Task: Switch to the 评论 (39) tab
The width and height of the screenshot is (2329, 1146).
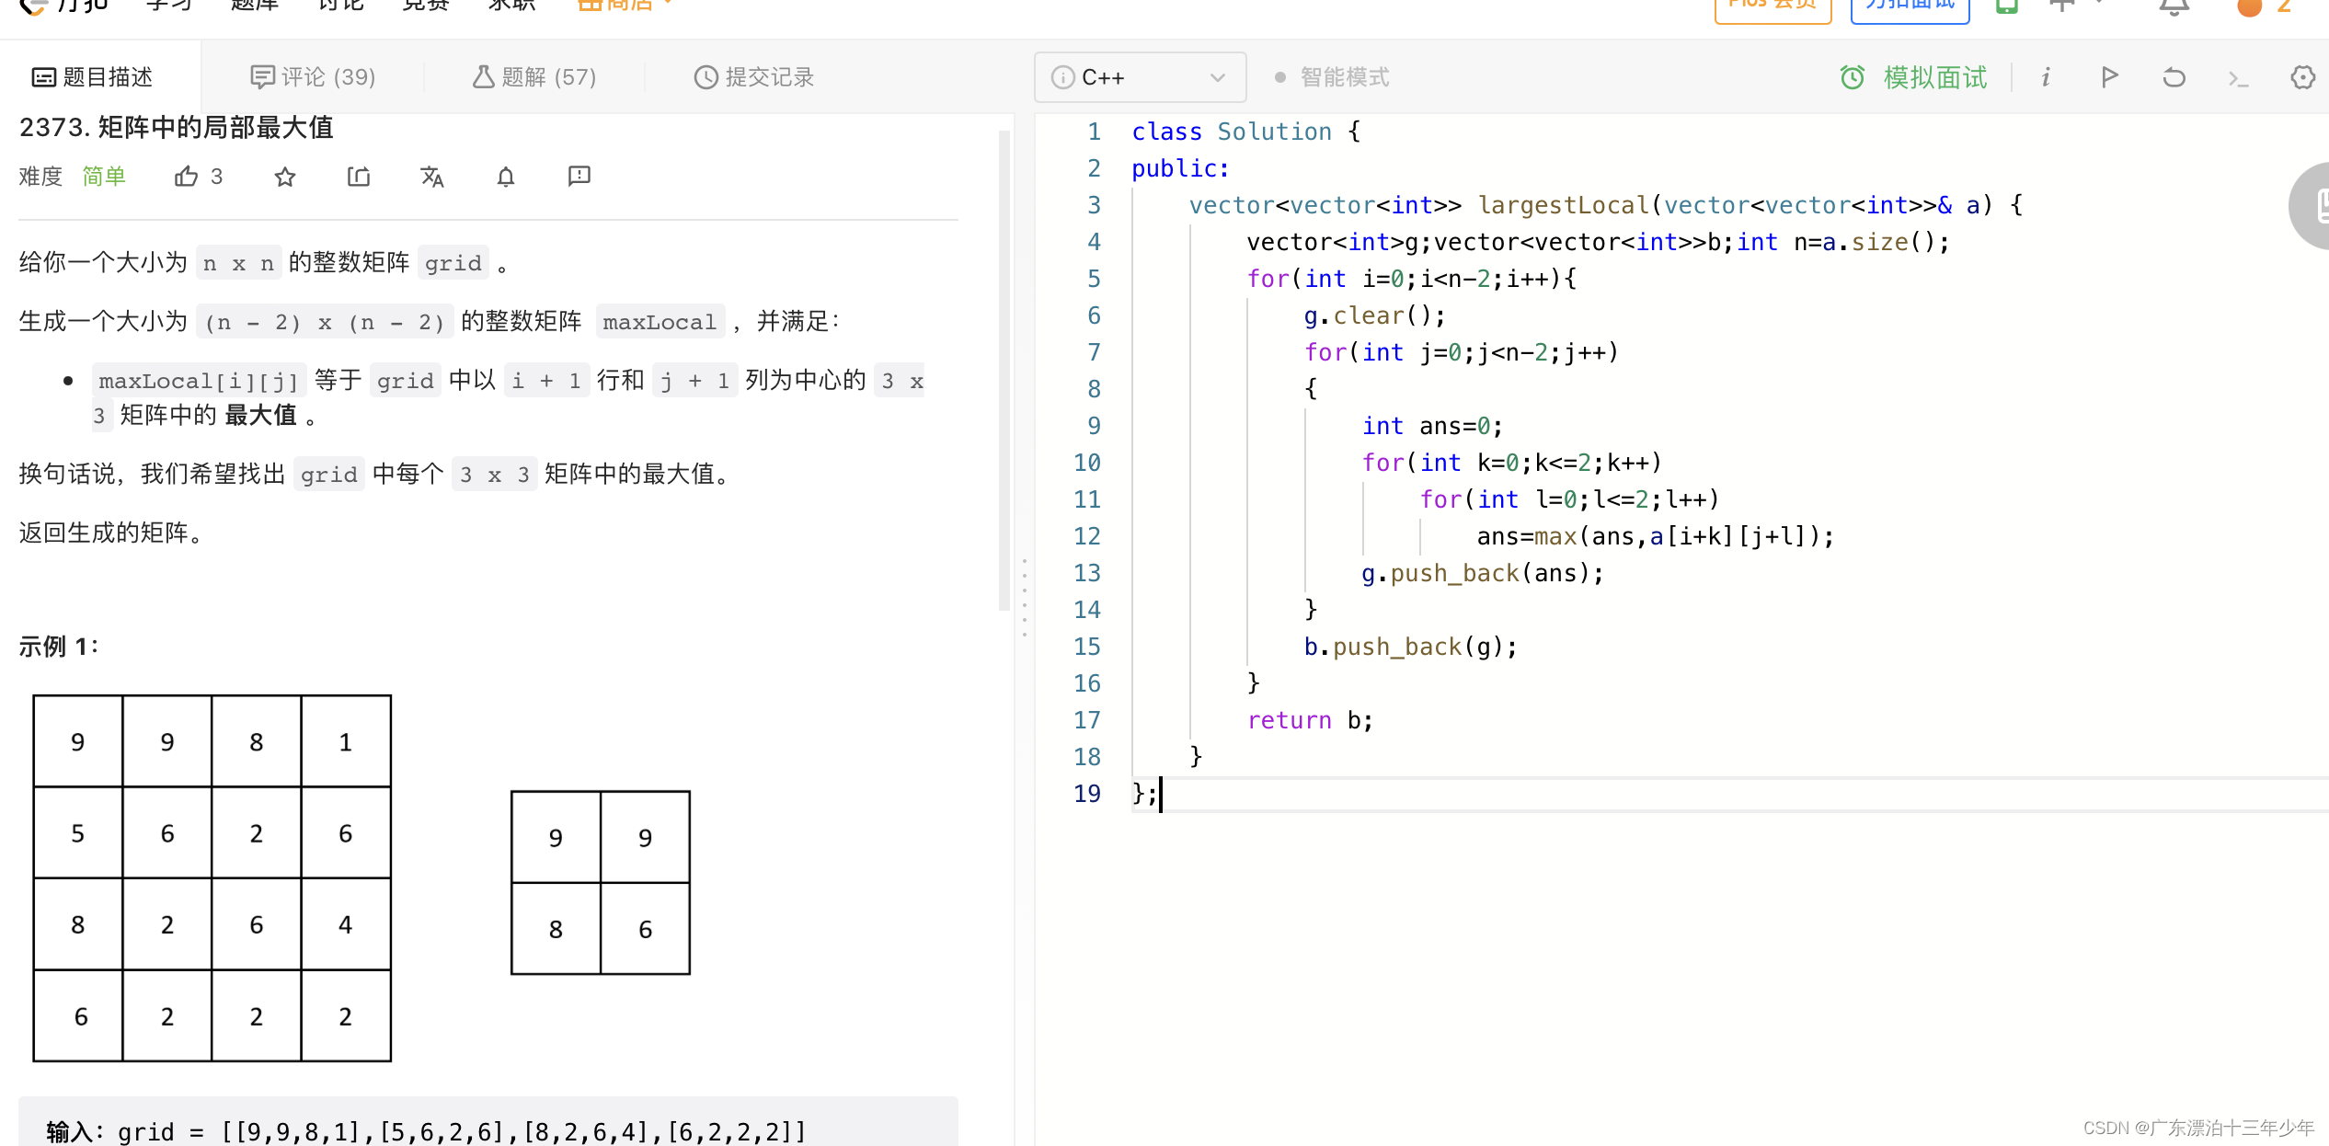Action: click(x=313, y=77)
